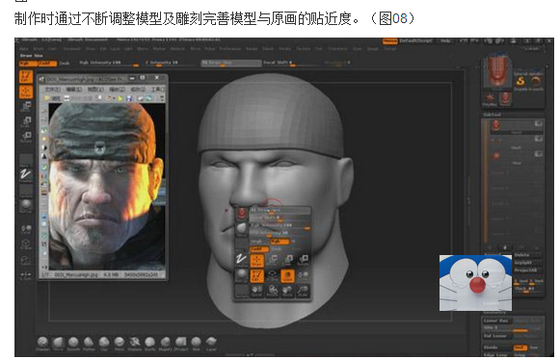Toggle the second subtool's visibility eye
Image resolution: width=560 pixels, height=359 pixels.
tap(538, 139)
